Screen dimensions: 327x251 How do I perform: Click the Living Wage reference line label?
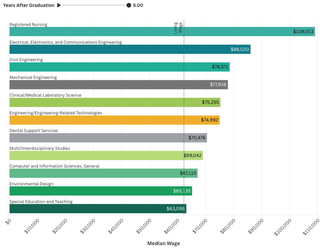[x=178, y=28]
